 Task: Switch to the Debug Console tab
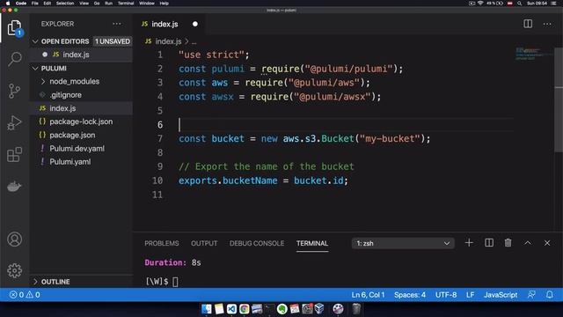click(x=257, y=243)
